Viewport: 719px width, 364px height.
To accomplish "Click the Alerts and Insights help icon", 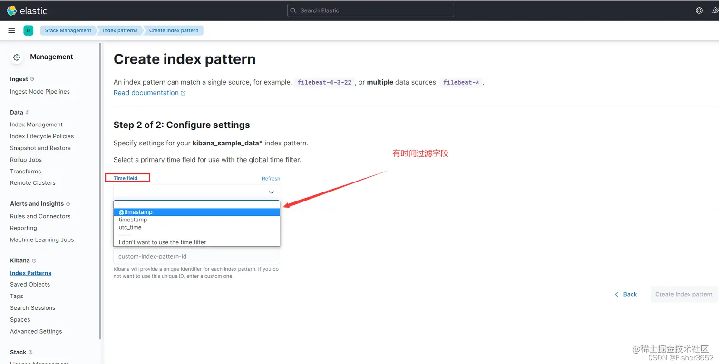I will [x=68, y=204].
